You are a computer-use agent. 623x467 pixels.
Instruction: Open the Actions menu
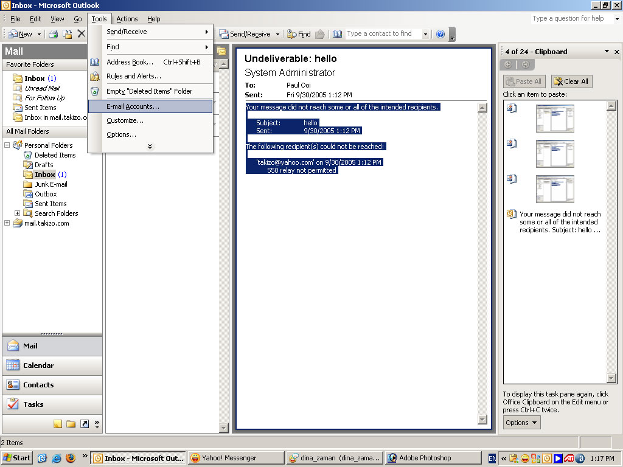point(127,19)
